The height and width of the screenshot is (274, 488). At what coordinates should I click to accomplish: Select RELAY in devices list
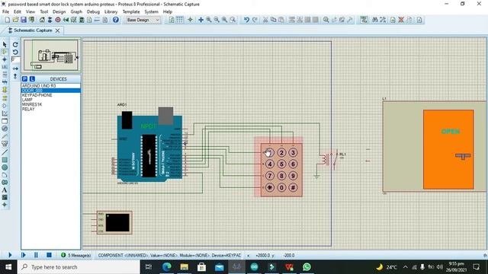[x=51, y=109]
